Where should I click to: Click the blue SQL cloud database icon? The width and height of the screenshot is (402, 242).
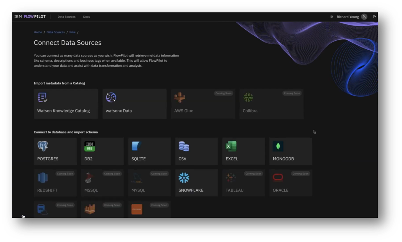(x=42, y=210)
